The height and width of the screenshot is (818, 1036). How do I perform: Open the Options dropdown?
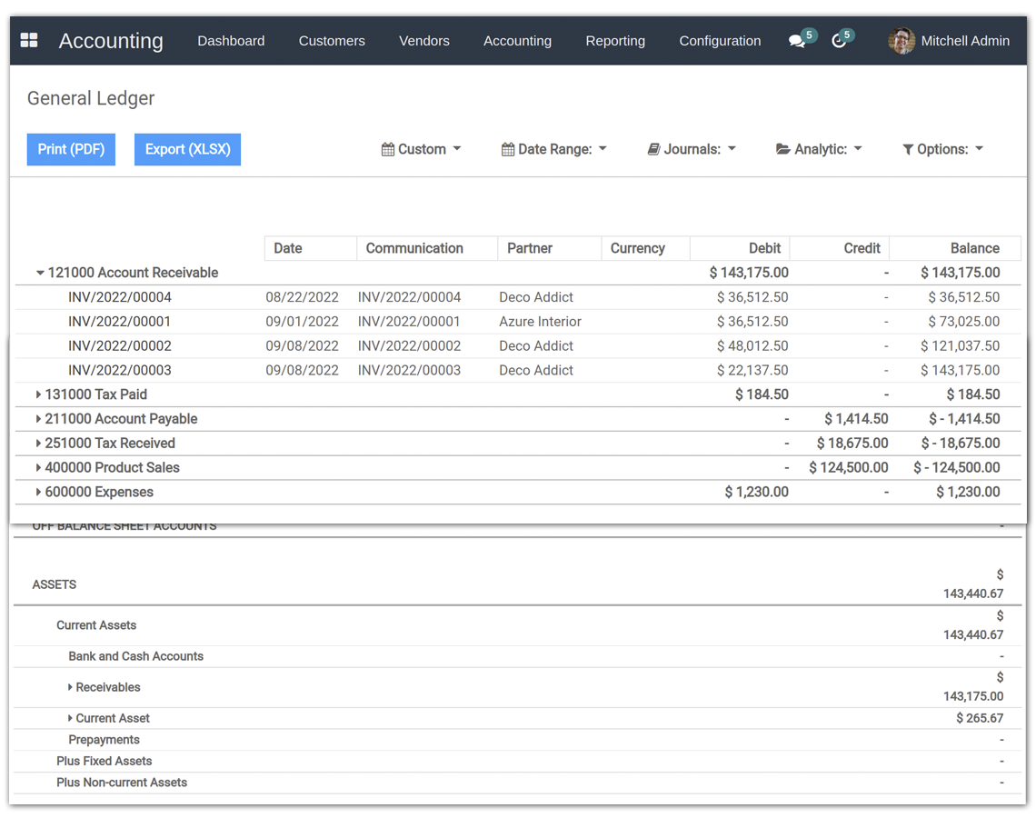tap(942, 148)
